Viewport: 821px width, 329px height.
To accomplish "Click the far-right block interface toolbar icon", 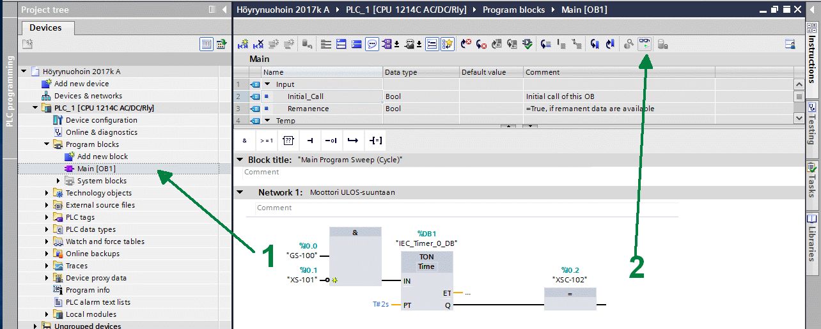I will (790, 44).
